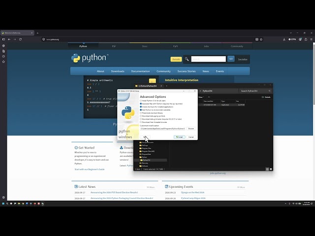315x236 pixels.
Task: Click Cancel in Python setup dialog
Action: pyautogui.click(x=191, y=137)
